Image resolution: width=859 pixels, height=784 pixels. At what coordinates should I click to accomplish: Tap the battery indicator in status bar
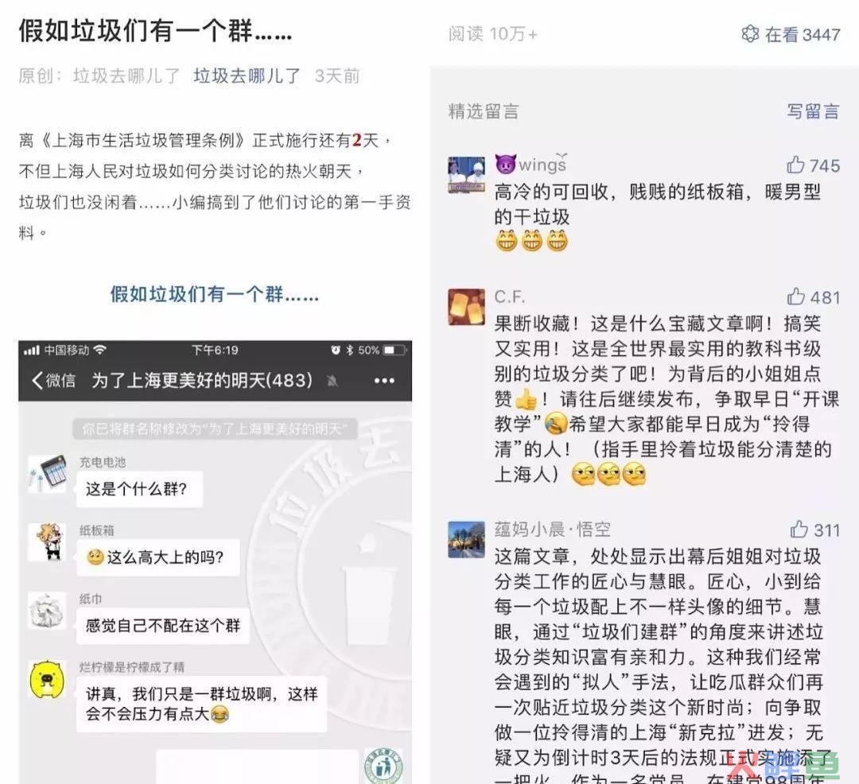(x=395, y=350)
